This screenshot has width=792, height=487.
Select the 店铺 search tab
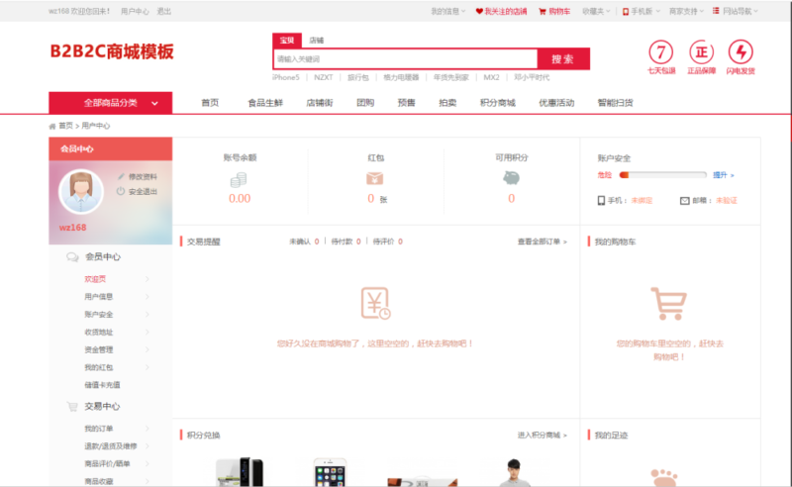(317, 41)
